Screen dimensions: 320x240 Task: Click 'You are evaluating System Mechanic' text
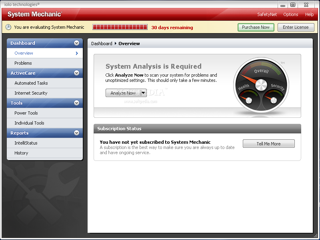click(x=49, y=27)
